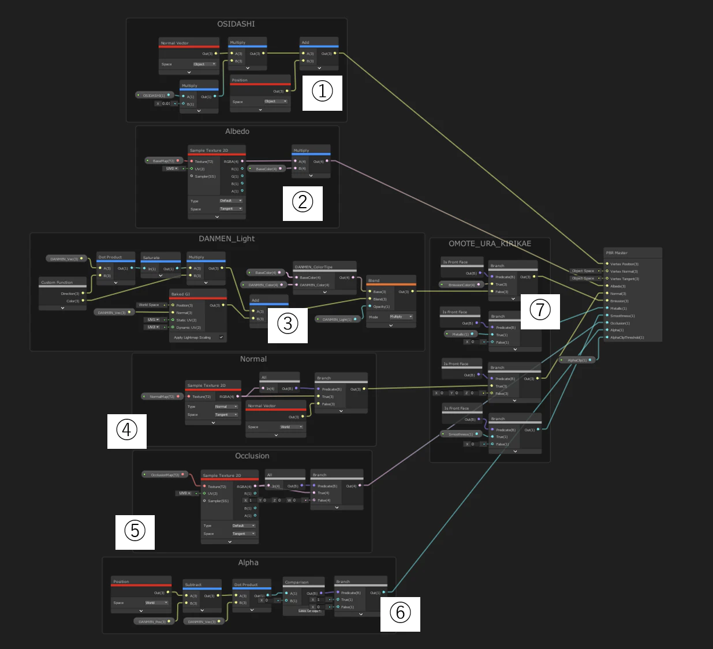The width and height of the screenshot is (713, 649).
Task: Toggle the Apply Lightmap Scaling checkbox
Action: click(x=221, y=337)
